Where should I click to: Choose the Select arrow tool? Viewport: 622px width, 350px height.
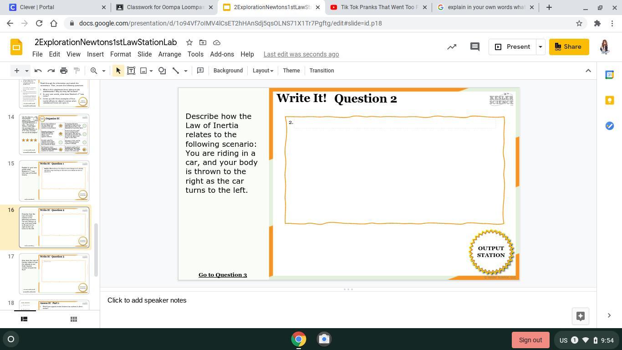tap(118, 71)
